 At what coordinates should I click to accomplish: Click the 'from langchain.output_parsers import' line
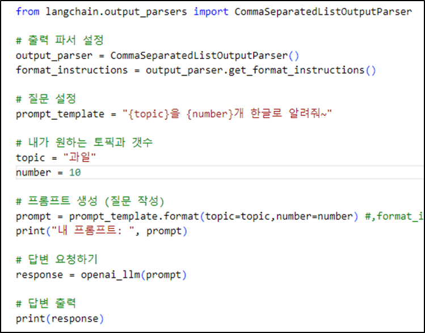[x=214, y=12]
